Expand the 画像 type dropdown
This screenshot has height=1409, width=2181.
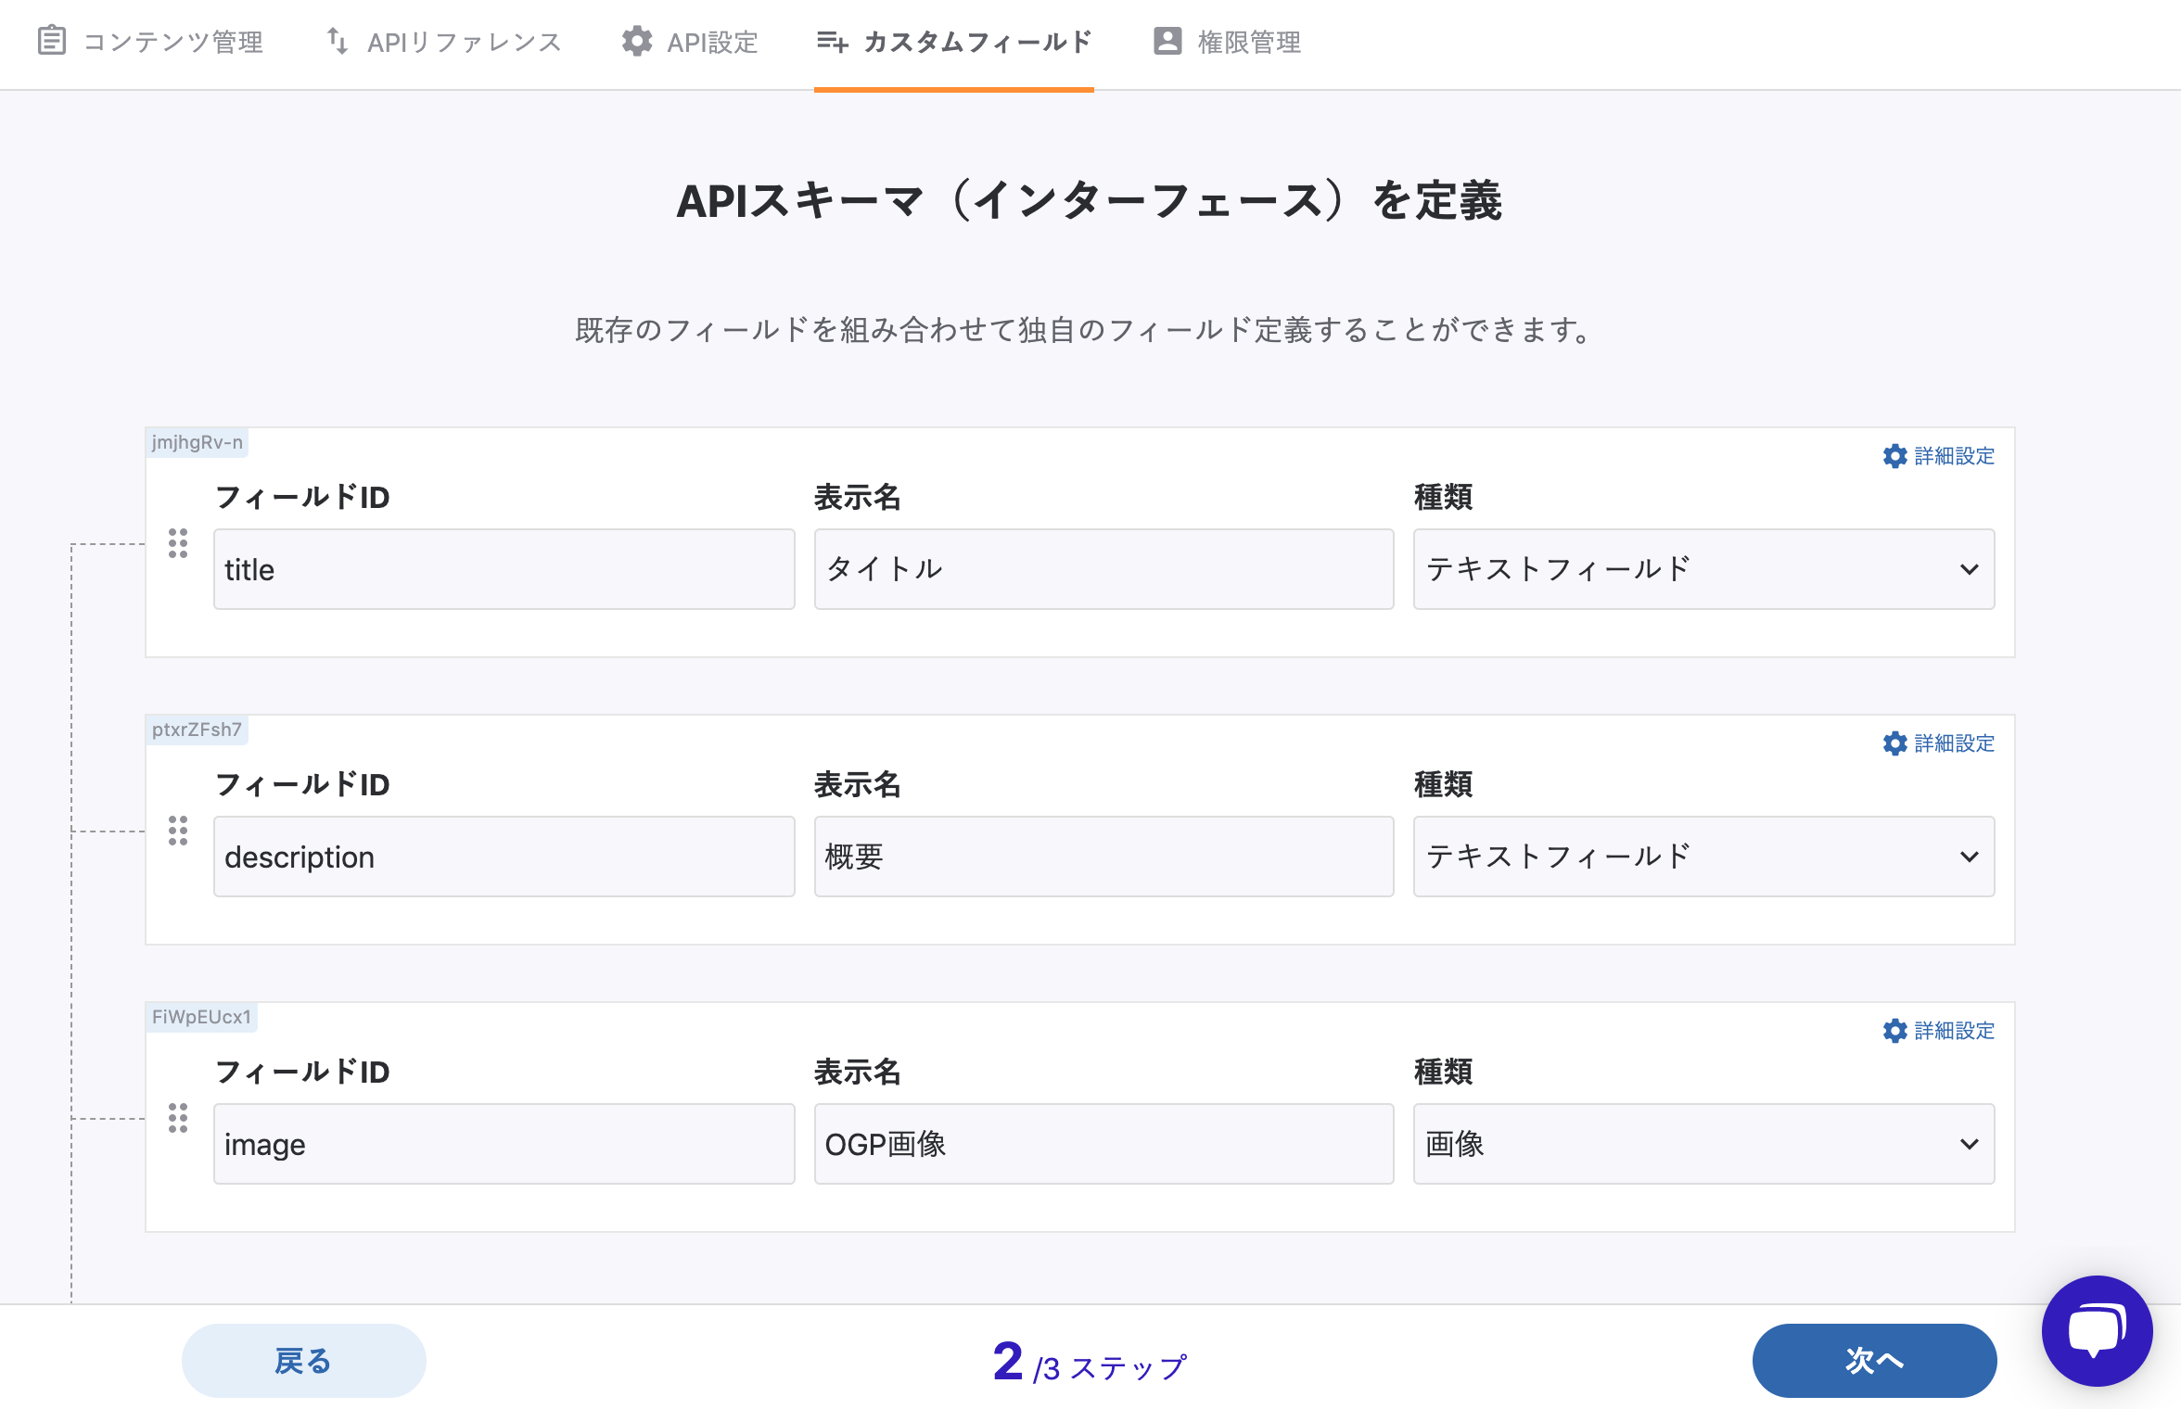1703,1144
